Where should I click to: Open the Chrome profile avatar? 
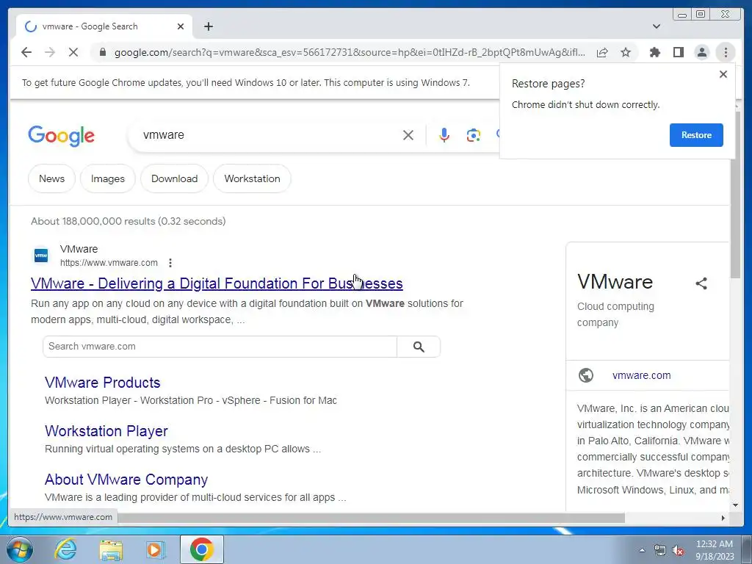click(x=701, y=52)
